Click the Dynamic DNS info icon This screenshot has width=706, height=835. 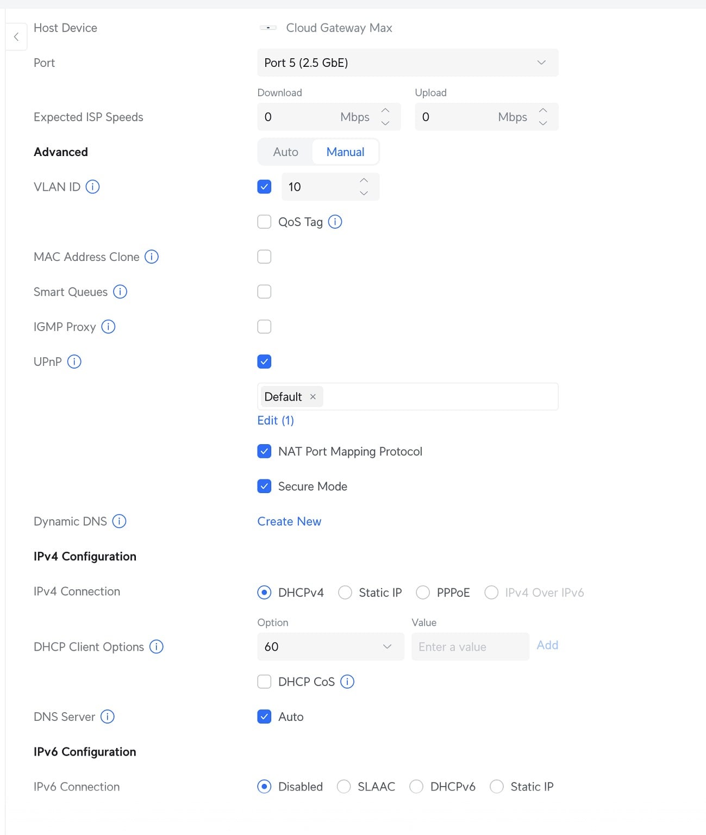(119, 521)
